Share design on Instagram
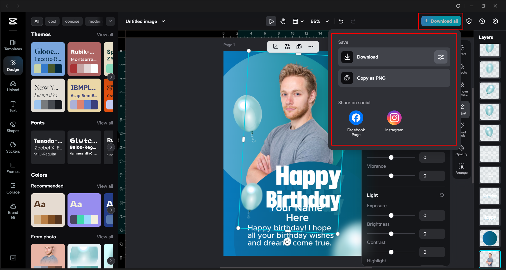This screenshot has width=506, height=270. [x=394, y=118]
